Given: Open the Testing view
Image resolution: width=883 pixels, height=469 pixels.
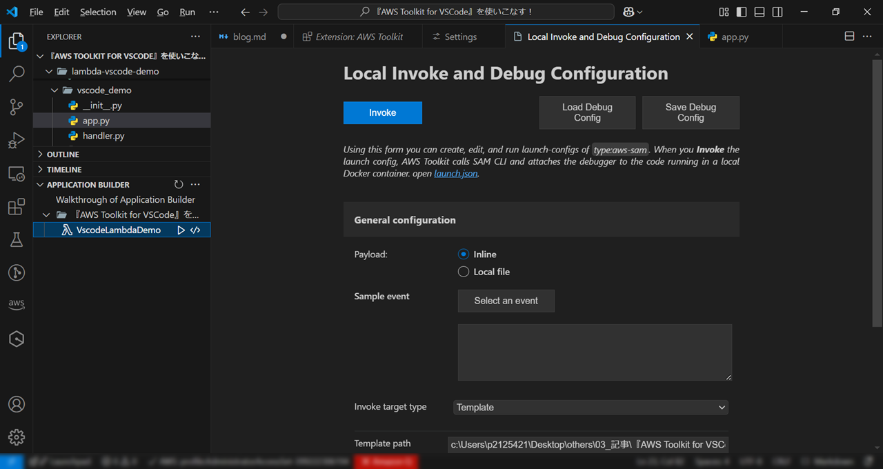Looking at the screenshot, I should click(x=17, y=239).
